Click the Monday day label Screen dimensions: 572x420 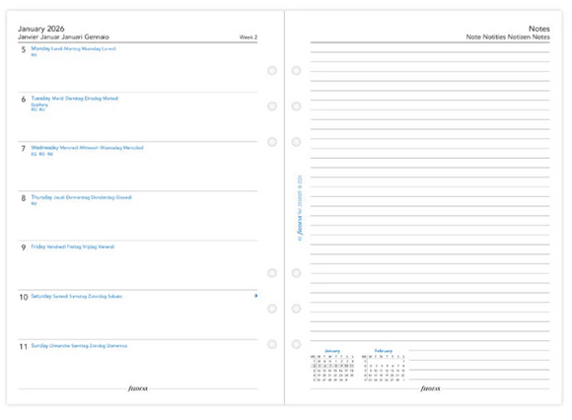pyautogui.click(x=73, y=48)
